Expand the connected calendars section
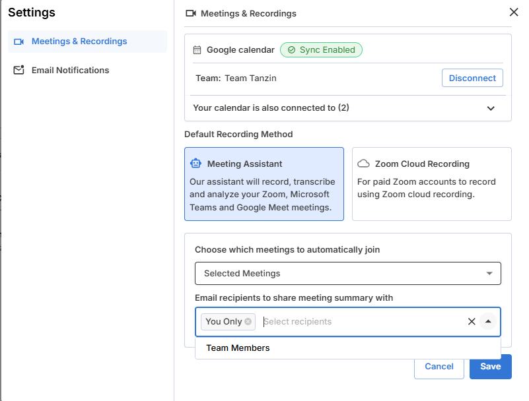This screenshot has height=401, width=529. coord(491,108)
